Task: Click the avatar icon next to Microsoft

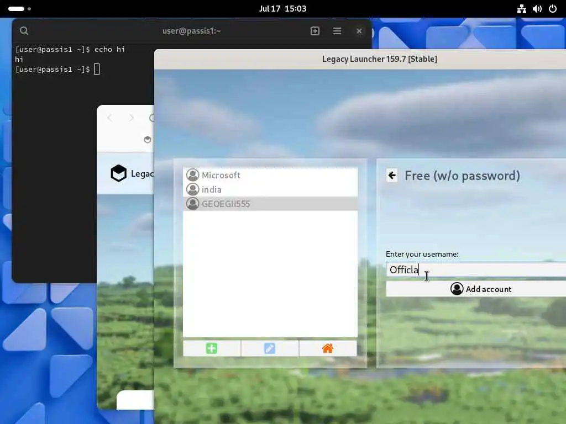Action: [193, 175]
